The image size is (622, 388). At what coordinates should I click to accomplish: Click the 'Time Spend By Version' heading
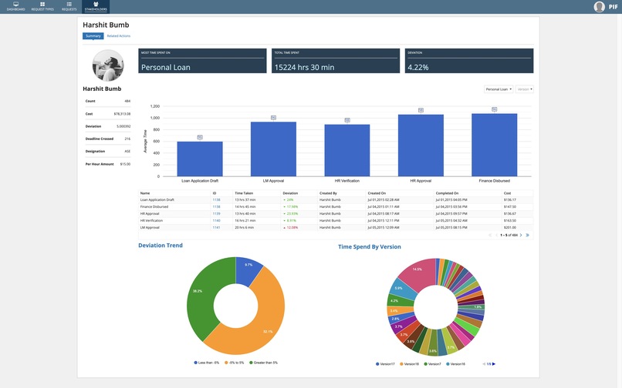pyautogui.click(x=370, y=246)
